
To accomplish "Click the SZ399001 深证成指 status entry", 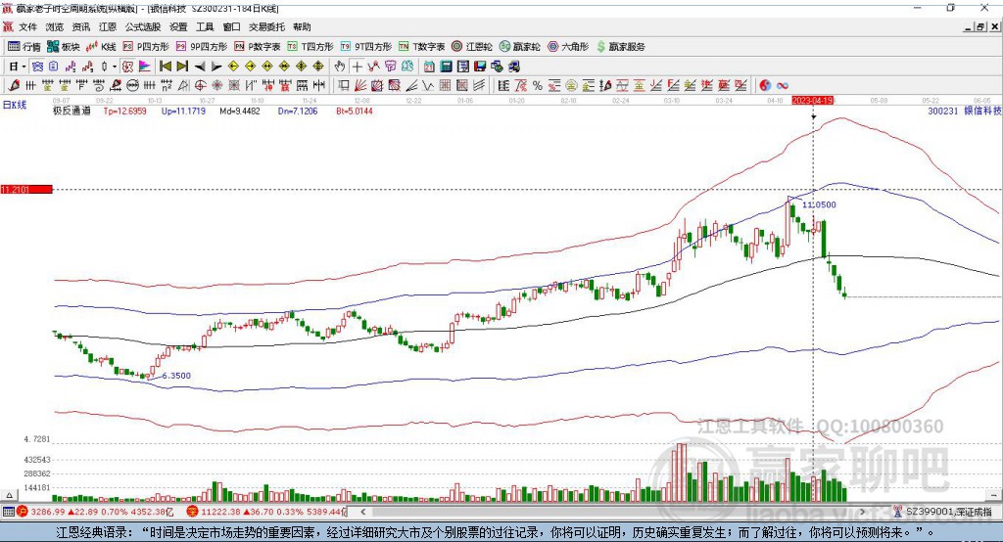I will 947,512.
